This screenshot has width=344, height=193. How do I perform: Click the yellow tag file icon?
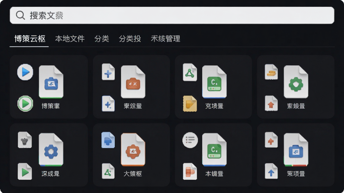pyautogui.click(x=190, y=104)
